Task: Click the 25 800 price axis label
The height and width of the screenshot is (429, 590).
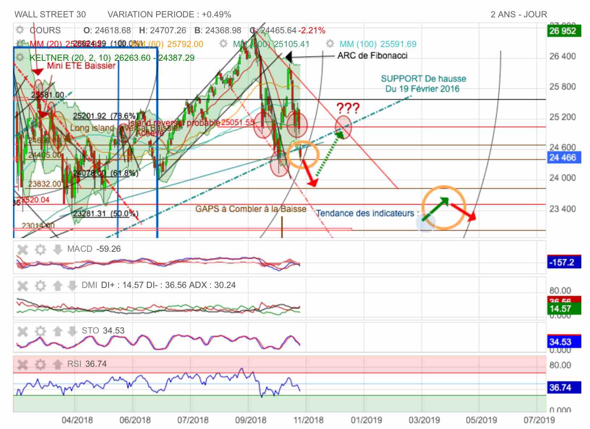Action: pyautogui.click(x=563, y=87)
